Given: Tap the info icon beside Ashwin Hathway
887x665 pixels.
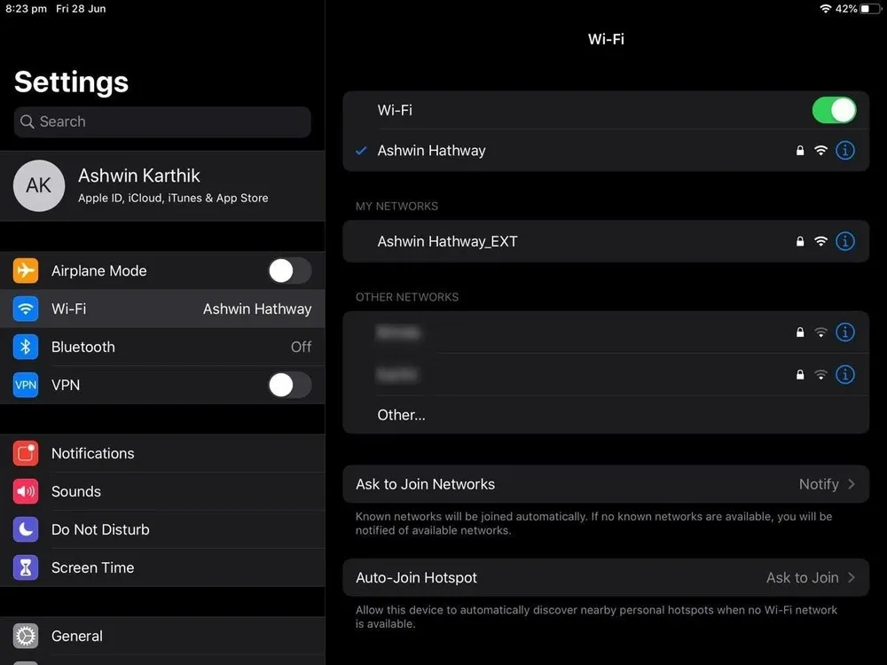Looking at the screenshot, I should click(x=844, y=151).
